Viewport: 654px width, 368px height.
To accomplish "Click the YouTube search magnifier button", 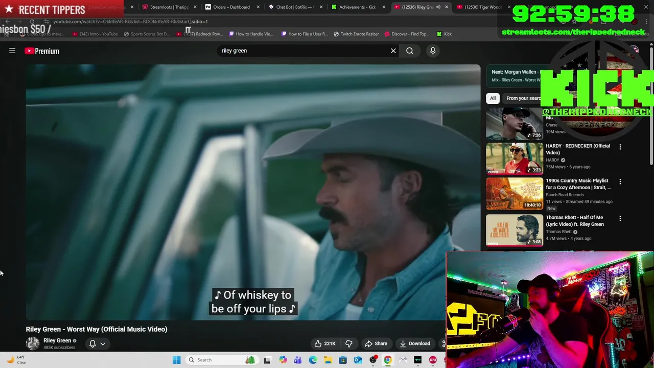I will pos(410,51).
